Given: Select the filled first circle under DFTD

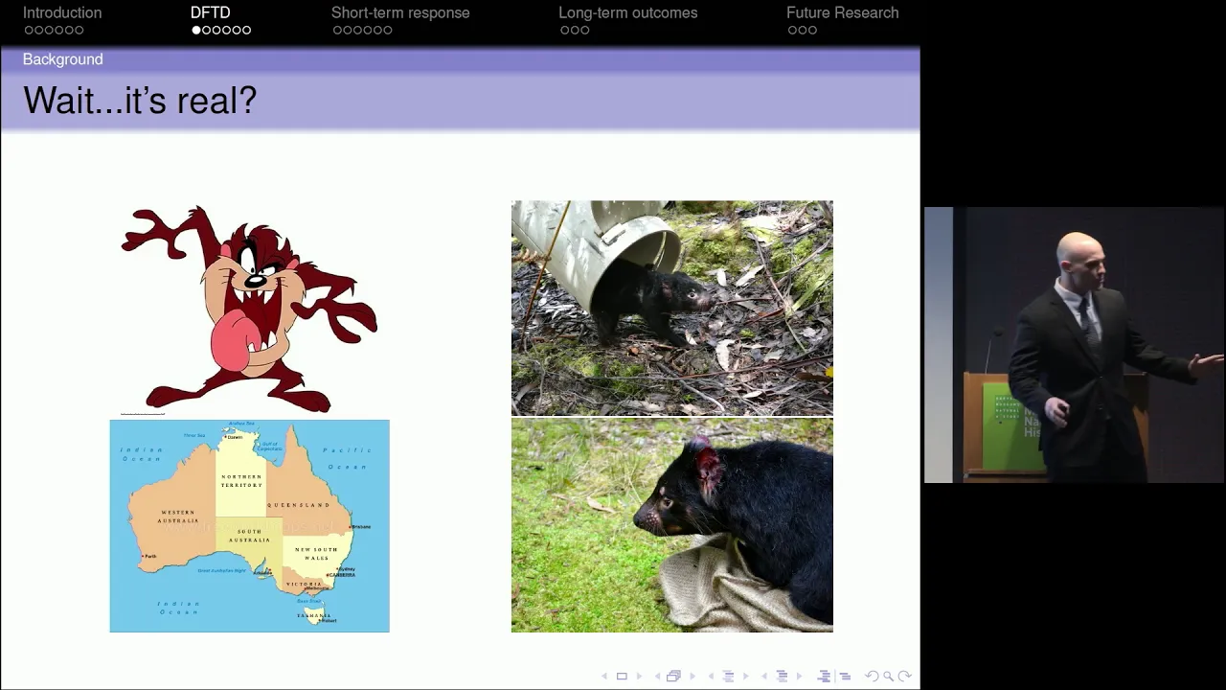Looking at the screenshot, I should (196, 31).
